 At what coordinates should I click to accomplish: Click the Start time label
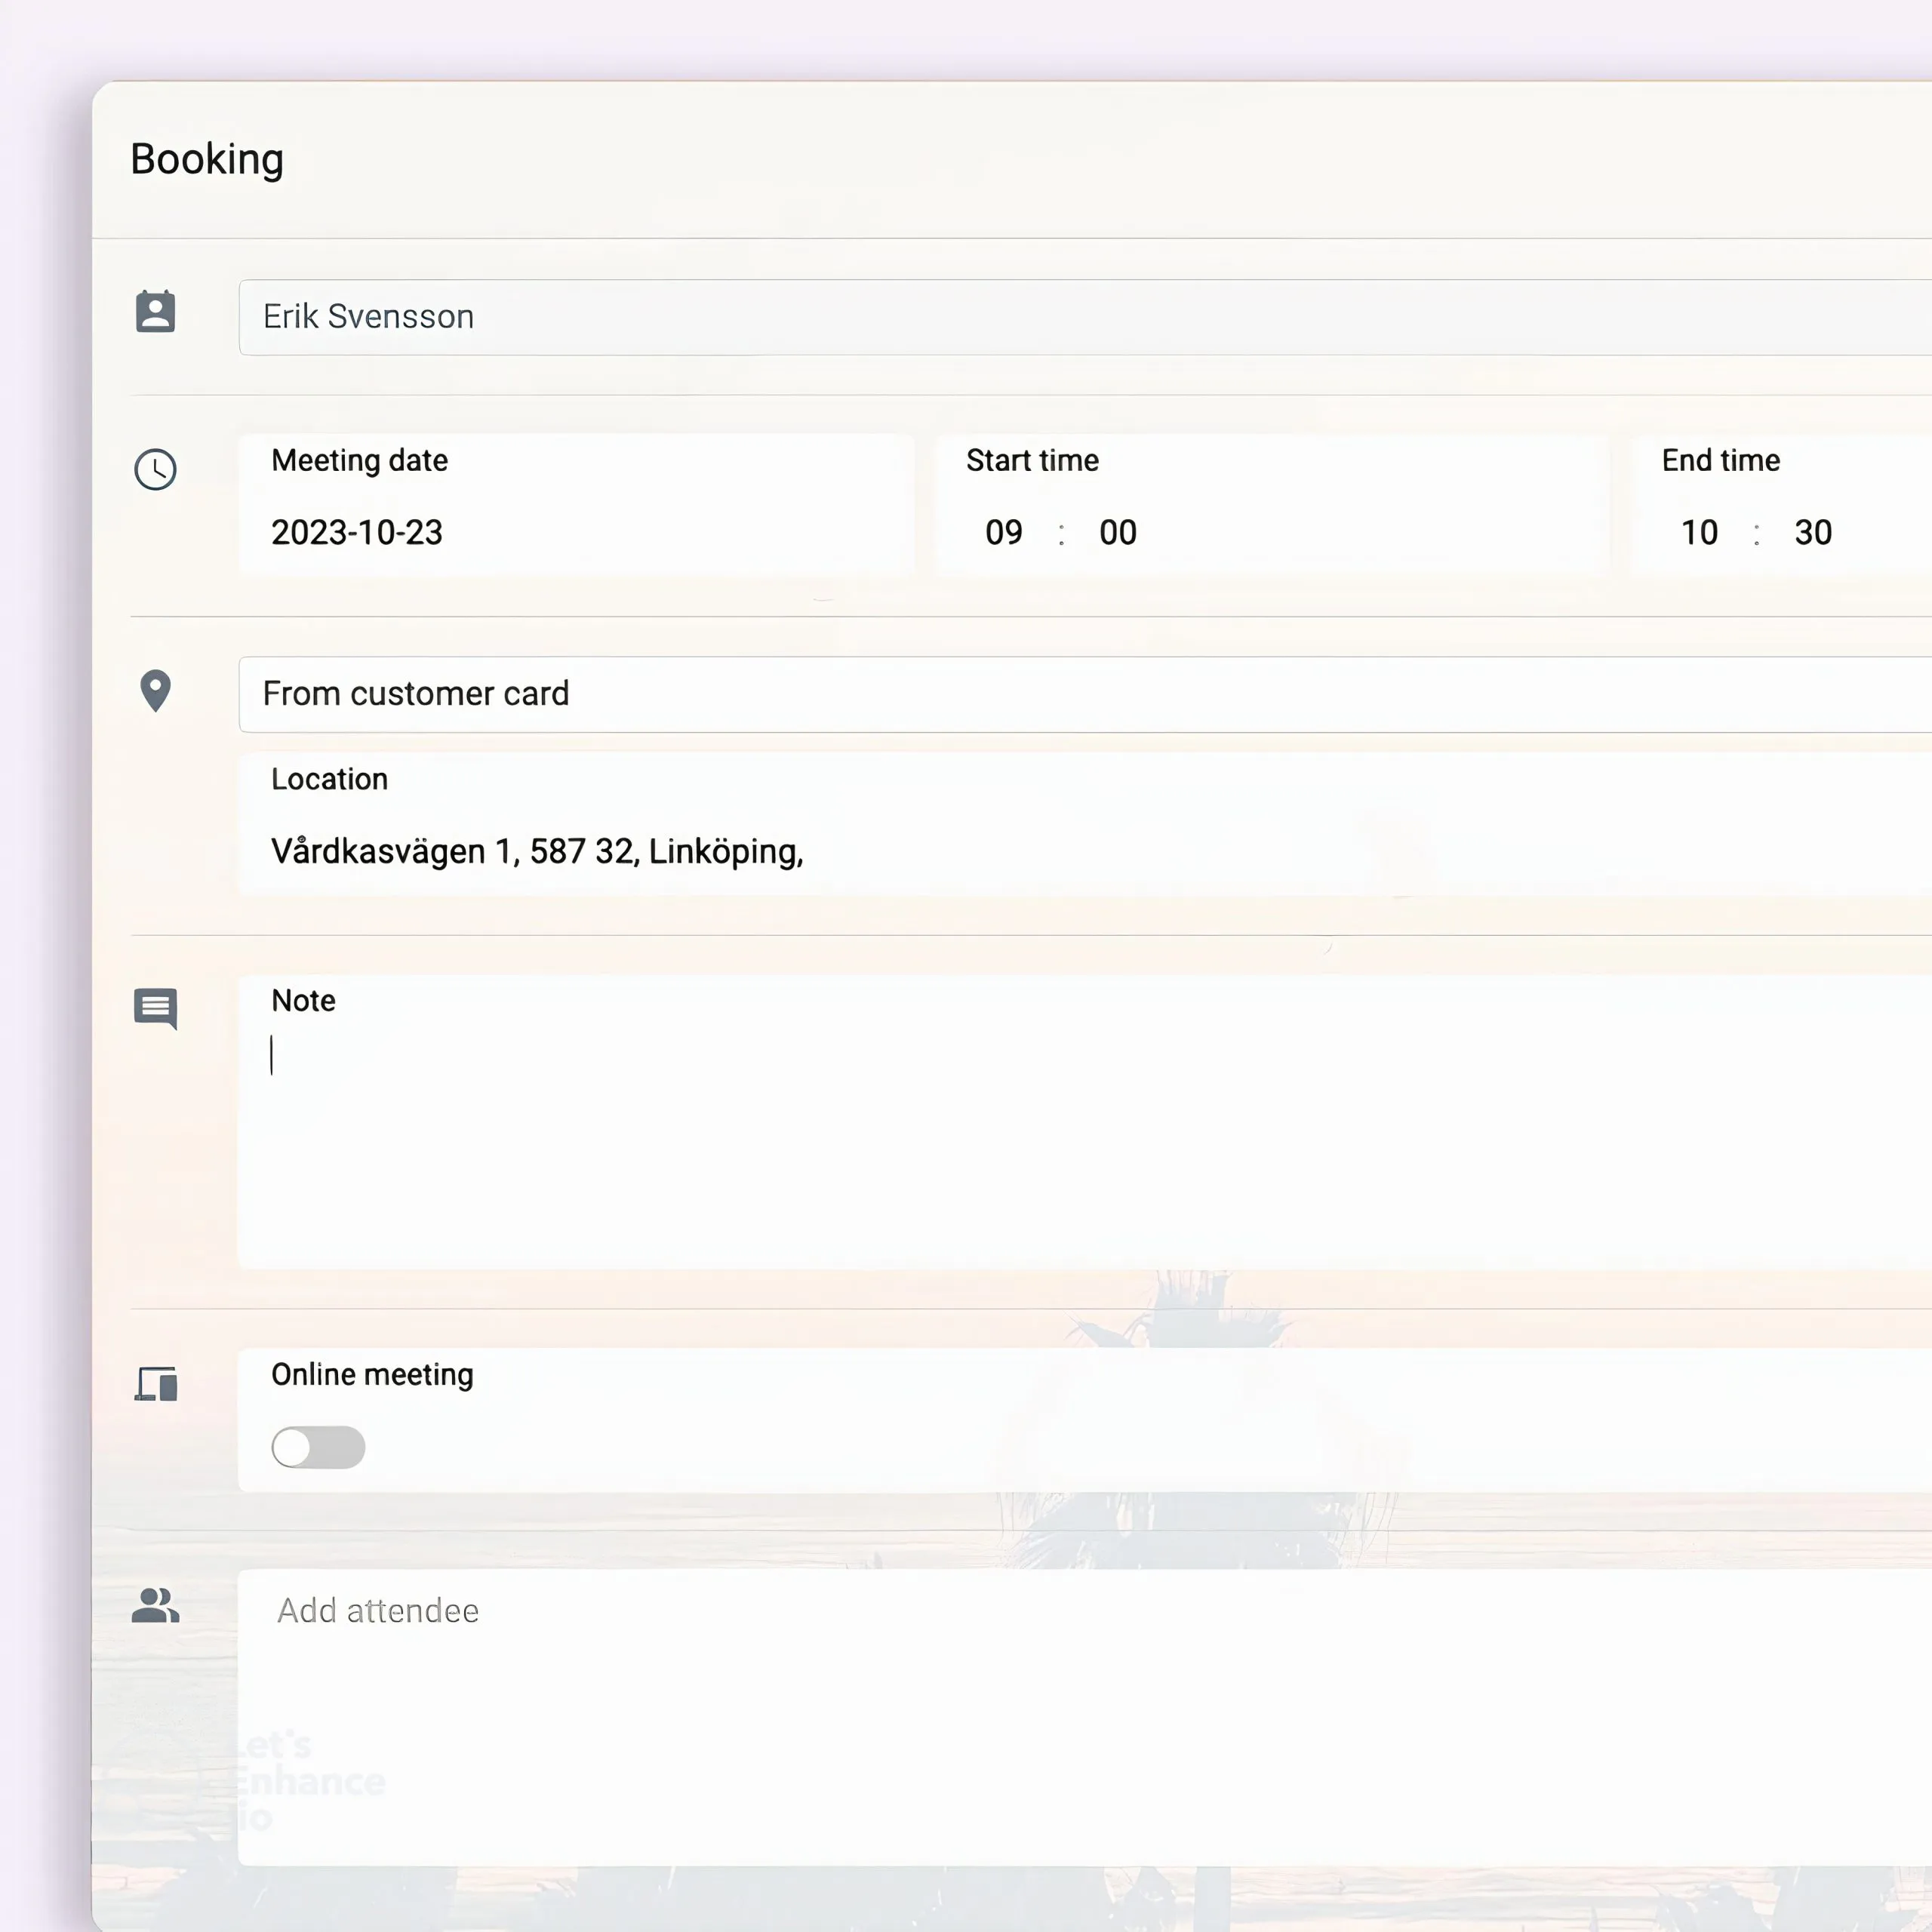tap(1032, 460)
